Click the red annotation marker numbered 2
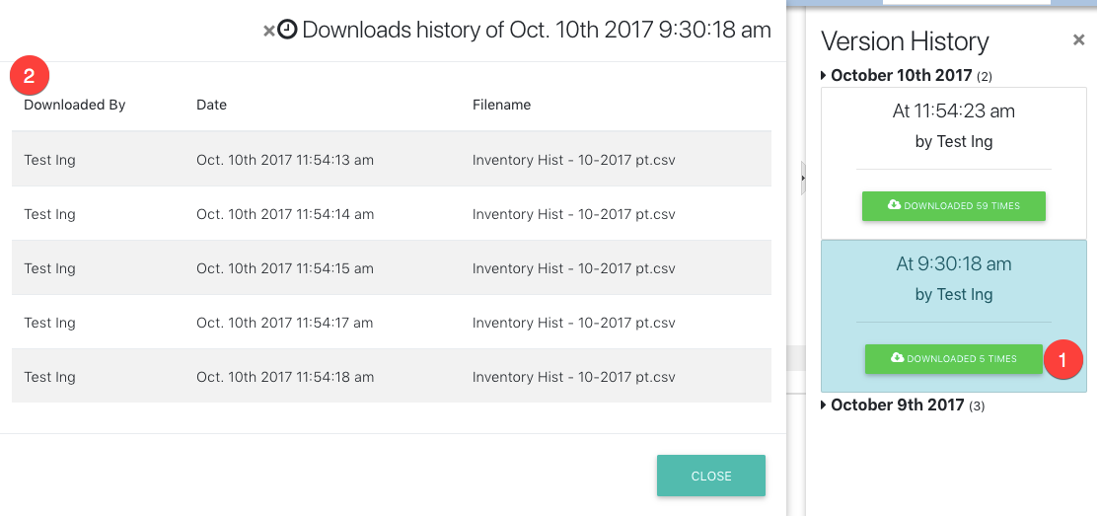Image resolution: width=1099 pixels, height=516 pixels. 29,76
